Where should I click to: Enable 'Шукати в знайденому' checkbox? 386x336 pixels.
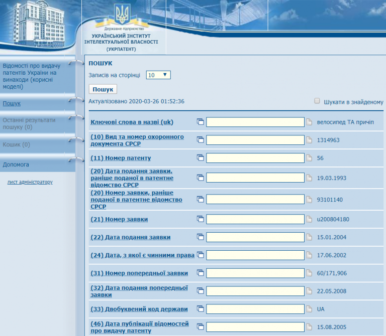[x=317, y=101]
